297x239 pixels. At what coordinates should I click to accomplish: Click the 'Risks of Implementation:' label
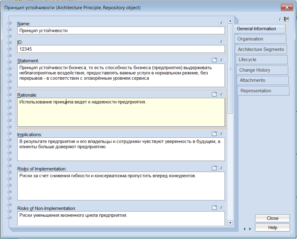(42, 169)
